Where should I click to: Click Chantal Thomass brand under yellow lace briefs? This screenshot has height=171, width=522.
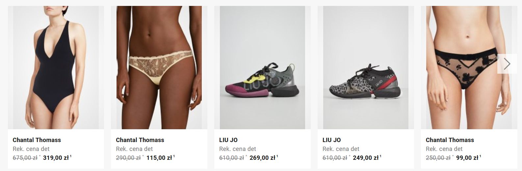tap(140, 140)
